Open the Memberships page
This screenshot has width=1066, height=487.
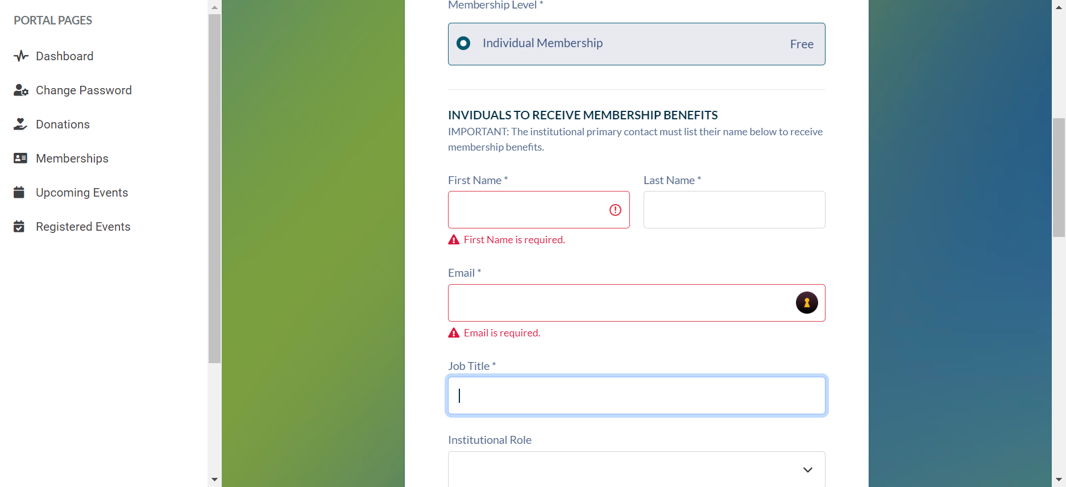coord(72,159)
